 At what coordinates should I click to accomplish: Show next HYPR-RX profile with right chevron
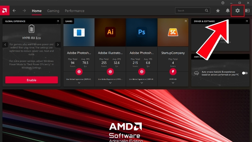pos(58,45)
